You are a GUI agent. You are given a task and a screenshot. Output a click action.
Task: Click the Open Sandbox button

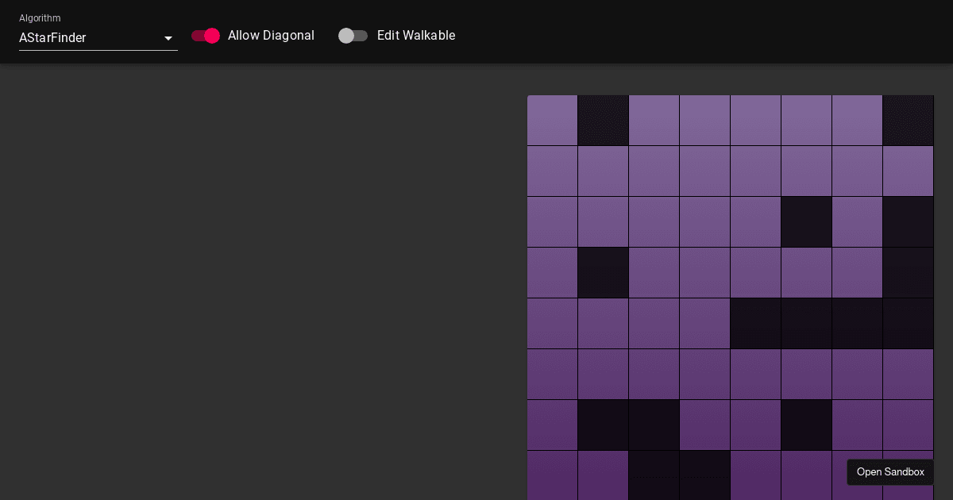click(890, 472)
